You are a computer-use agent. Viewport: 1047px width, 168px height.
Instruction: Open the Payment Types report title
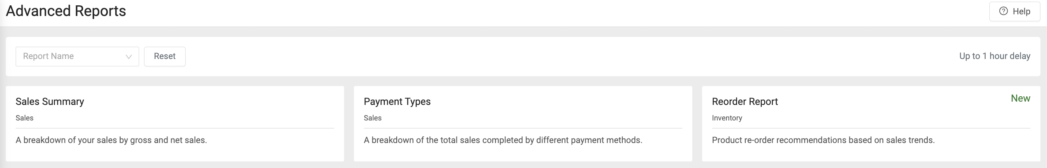pyautogui.click(x=397, y=102)
